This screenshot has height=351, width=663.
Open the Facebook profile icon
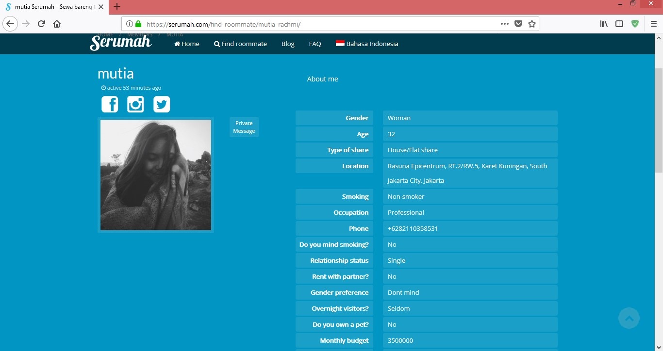tap(110, 104)
